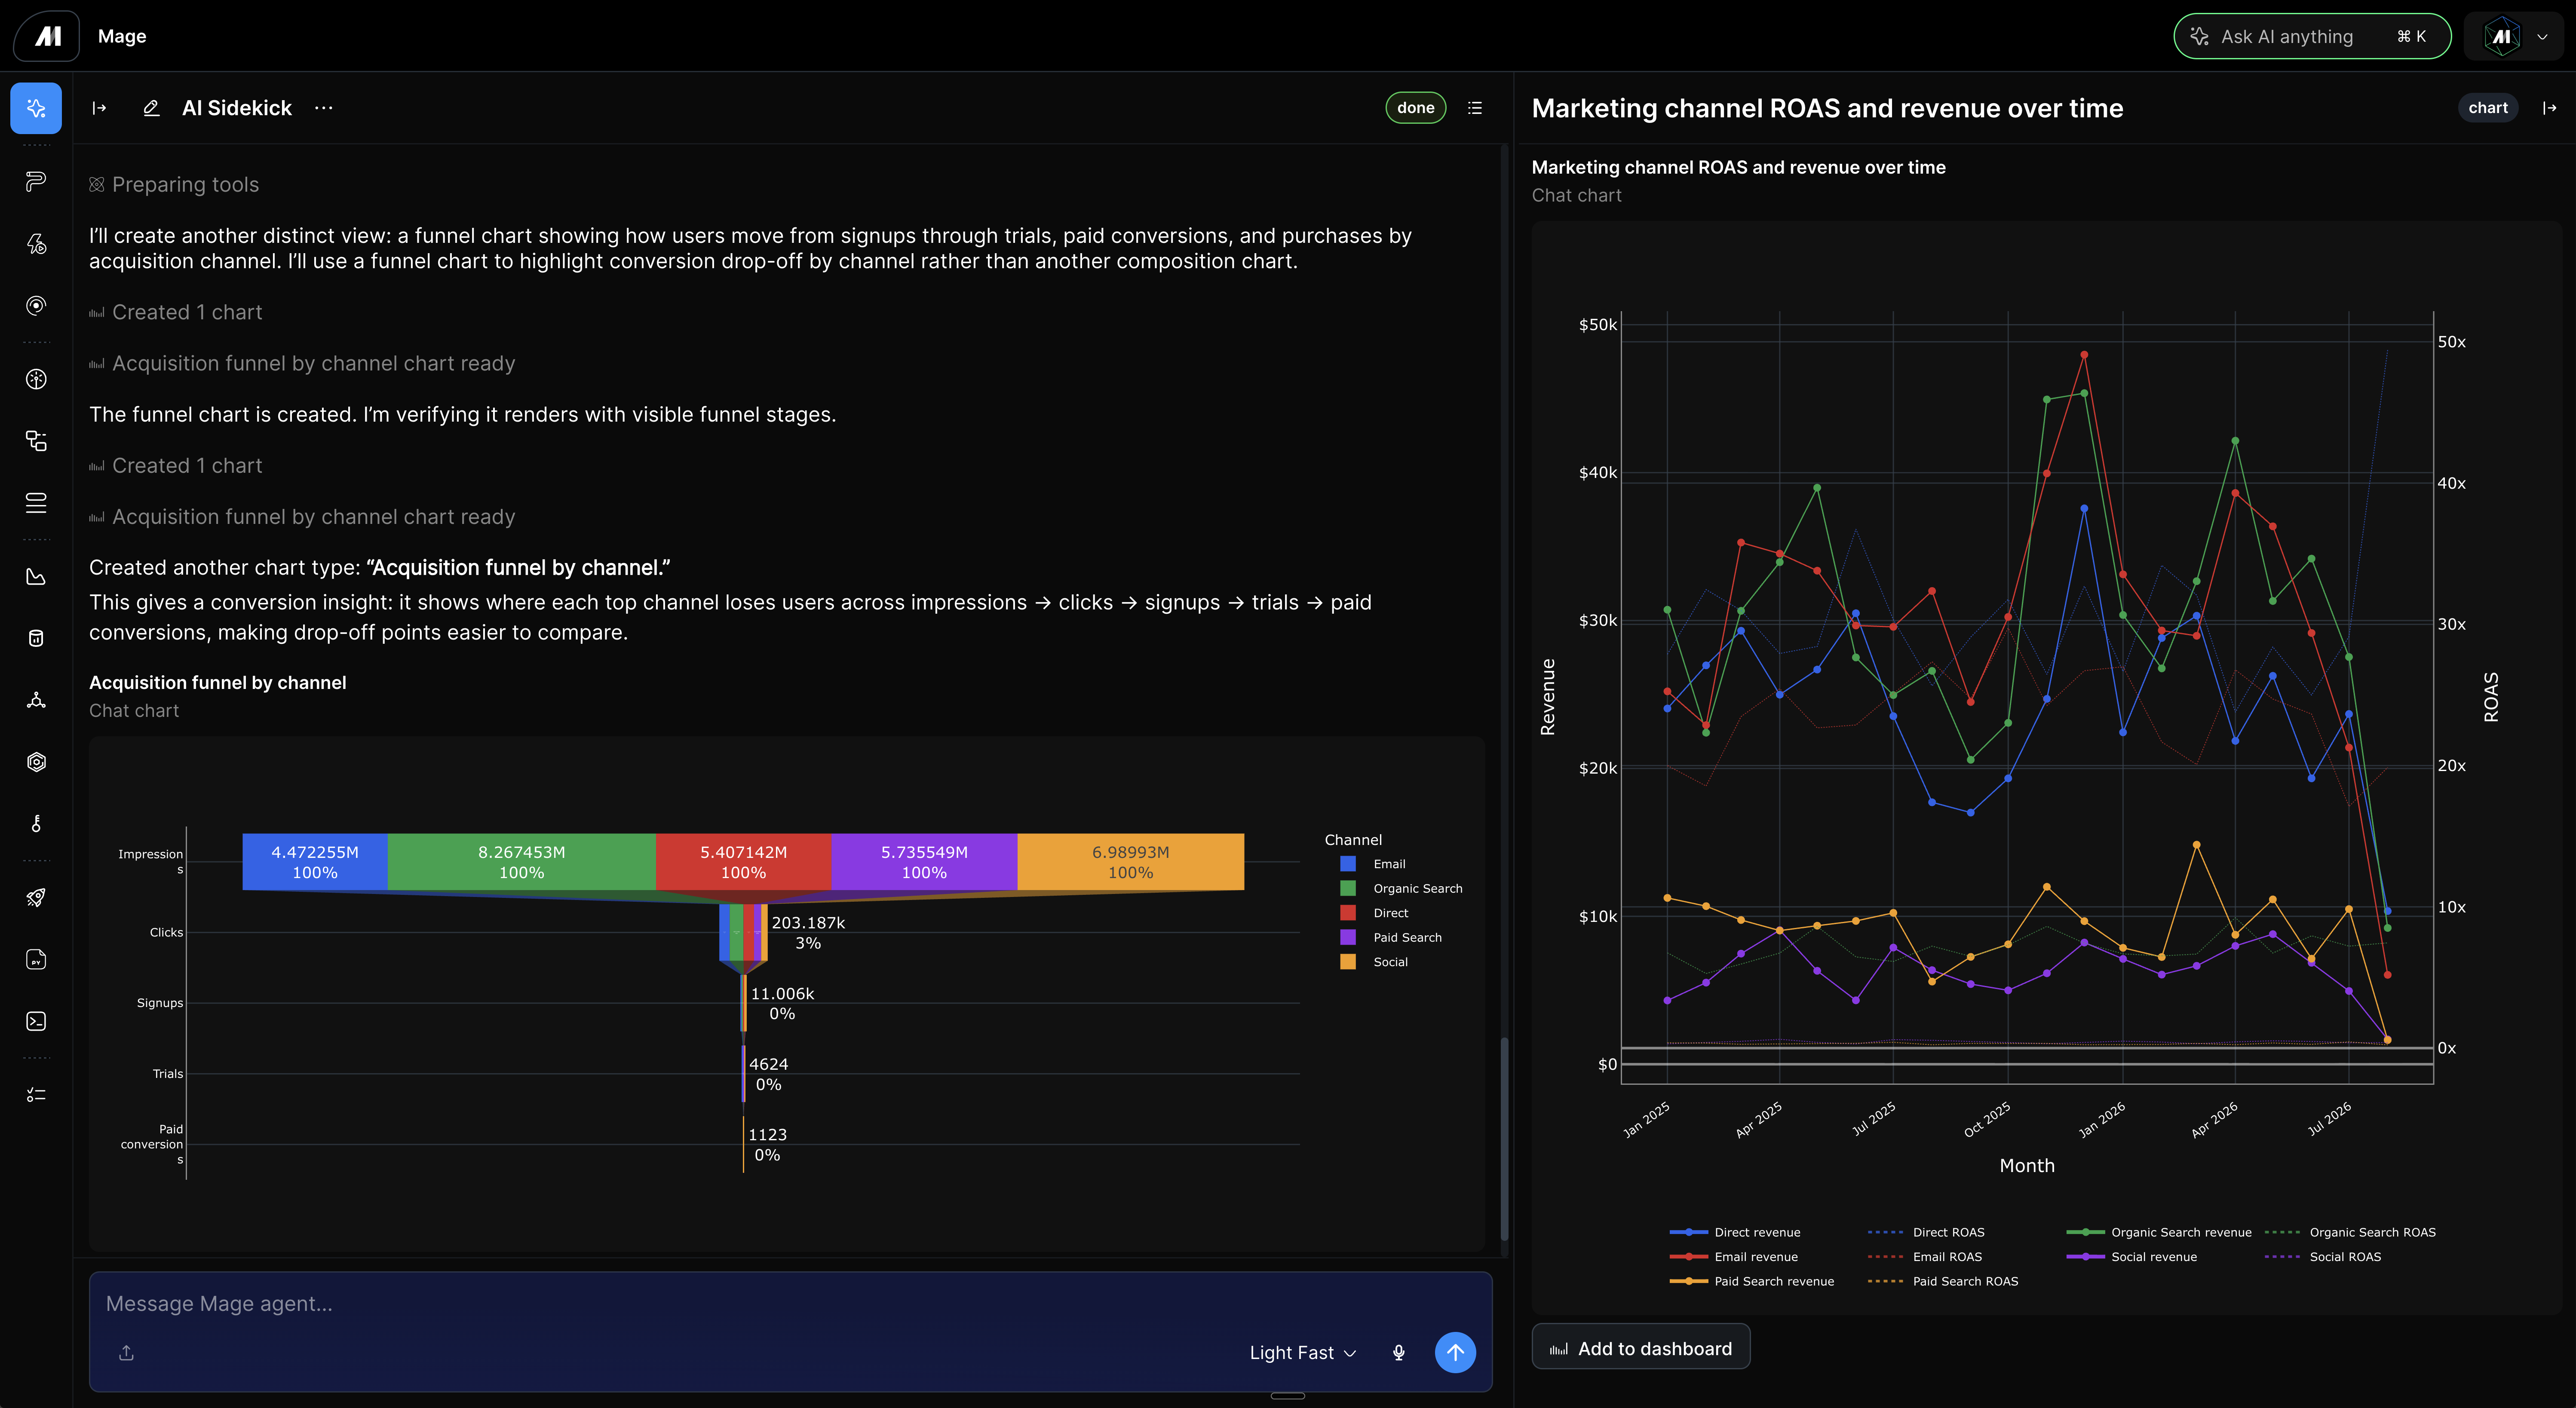This screenshot has height=1408, width=2576.
Task: Click the pencil edit icon beside AI Sidekick
Action: click(x=151, y=108)
